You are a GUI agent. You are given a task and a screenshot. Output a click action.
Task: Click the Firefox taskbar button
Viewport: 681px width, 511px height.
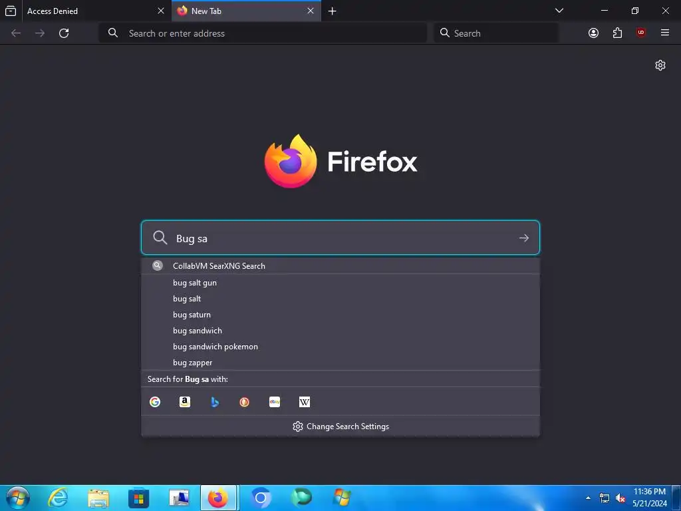click(218, 498)
